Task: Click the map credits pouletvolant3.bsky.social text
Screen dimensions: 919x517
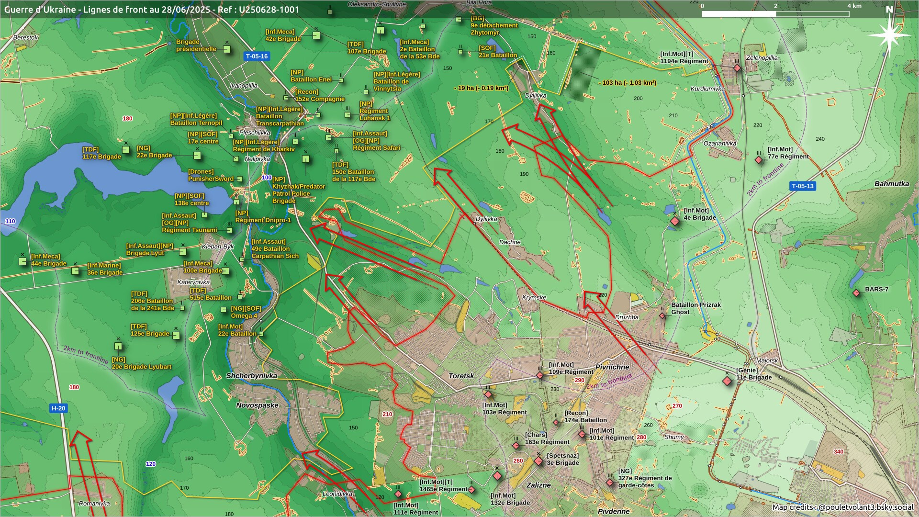Action: tap(842, 507)
